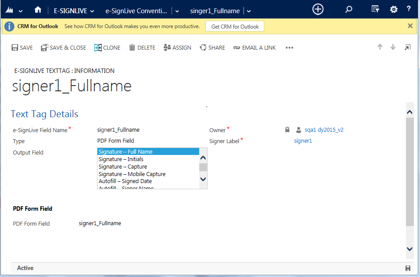Click the ASSIGN command
The width and height of the screenshot is (420, 277).
coord(177,48)
